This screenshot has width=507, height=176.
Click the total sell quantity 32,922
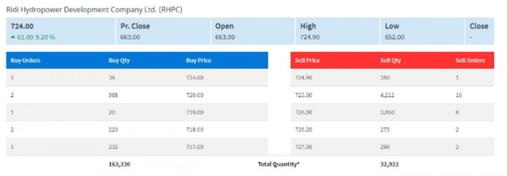click(389, 164)
